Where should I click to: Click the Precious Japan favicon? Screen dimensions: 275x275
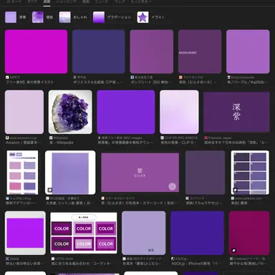pos(206,137)
